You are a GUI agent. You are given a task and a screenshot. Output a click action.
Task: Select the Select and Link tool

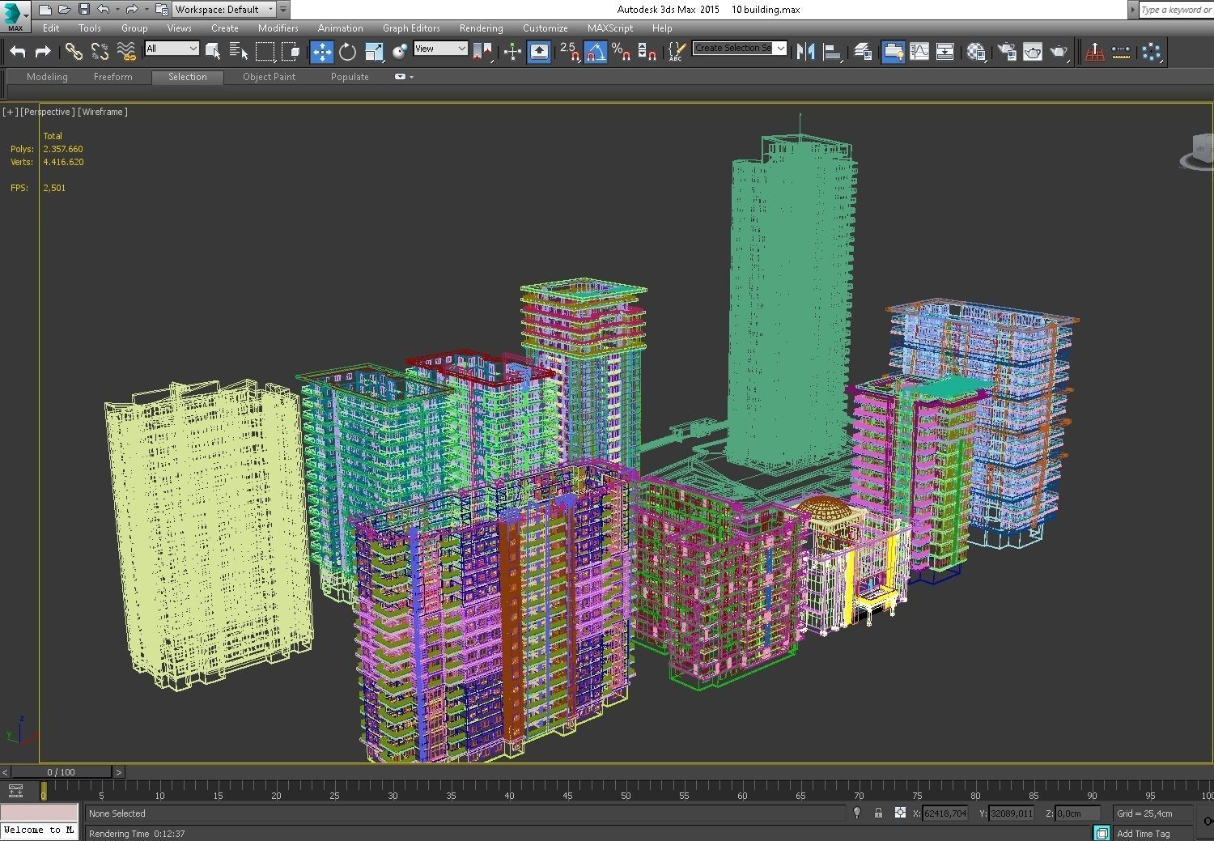click(x=74, y=52)
